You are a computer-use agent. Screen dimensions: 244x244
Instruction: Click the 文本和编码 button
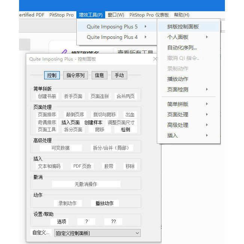[x=49, y=166]
